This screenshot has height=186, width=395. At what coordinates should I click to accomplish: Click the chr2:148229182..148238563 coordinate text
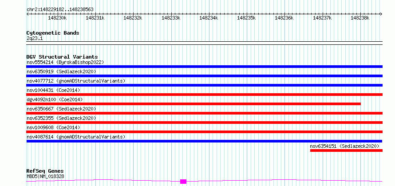60,9
